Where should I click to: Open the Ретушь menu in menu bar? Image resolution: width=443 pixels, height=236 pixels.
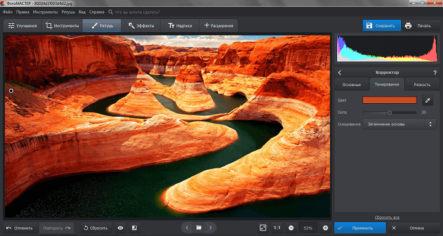(68, 12)
